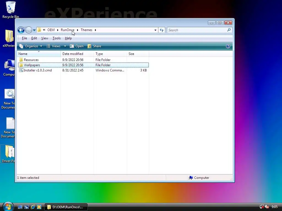Screen dimensions: 282x211
Task: Open the recent pages dropdown arrow
Action: pos(34,30)
